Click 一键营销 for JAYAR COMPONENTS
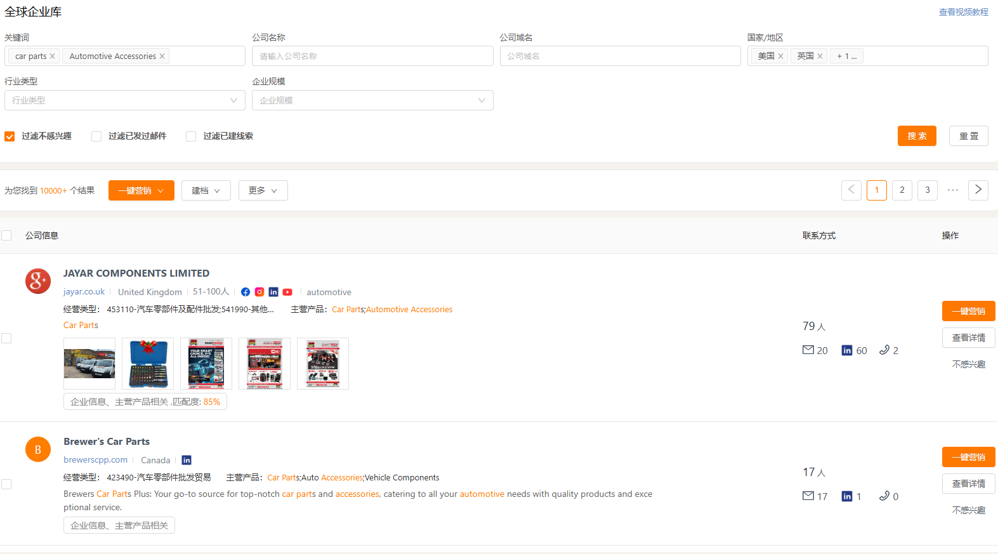 969,311
